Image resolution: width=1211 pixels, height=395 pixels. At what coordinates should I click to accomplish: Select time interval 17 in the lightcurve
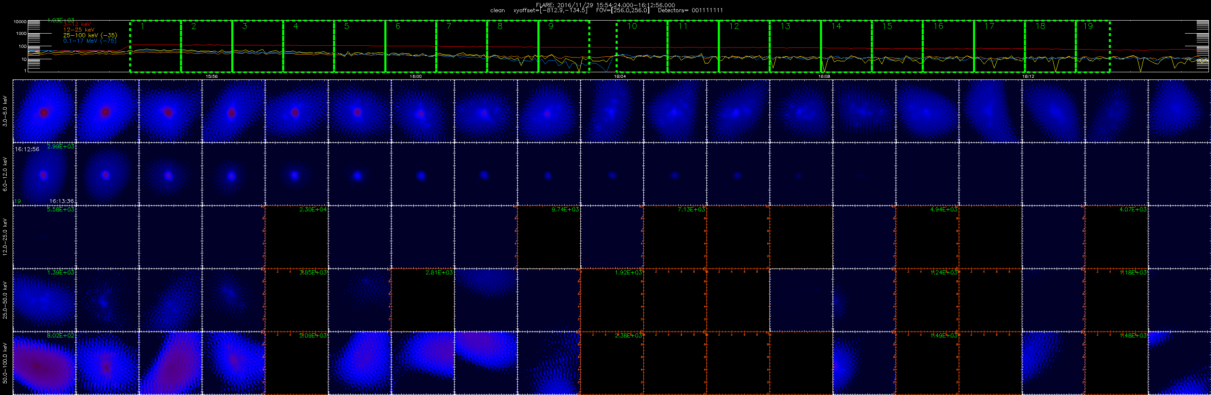coord(999,47)
